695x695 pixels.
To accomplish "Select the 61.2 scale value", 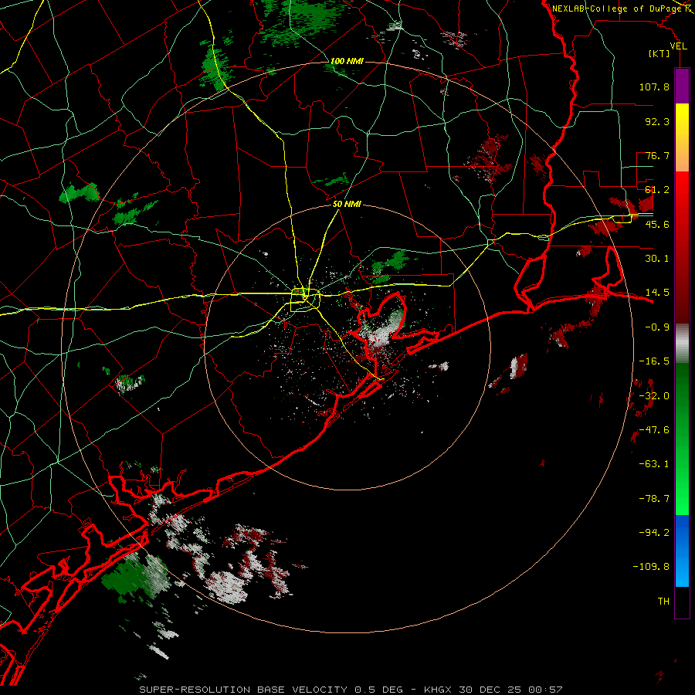I will [657, 190].
